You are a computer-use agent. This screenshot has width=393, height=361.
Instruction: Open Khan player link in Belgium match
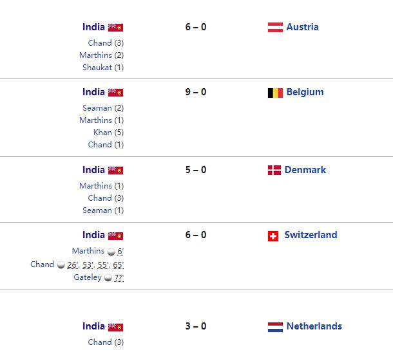pyautogui.click(x=102, y=132)
